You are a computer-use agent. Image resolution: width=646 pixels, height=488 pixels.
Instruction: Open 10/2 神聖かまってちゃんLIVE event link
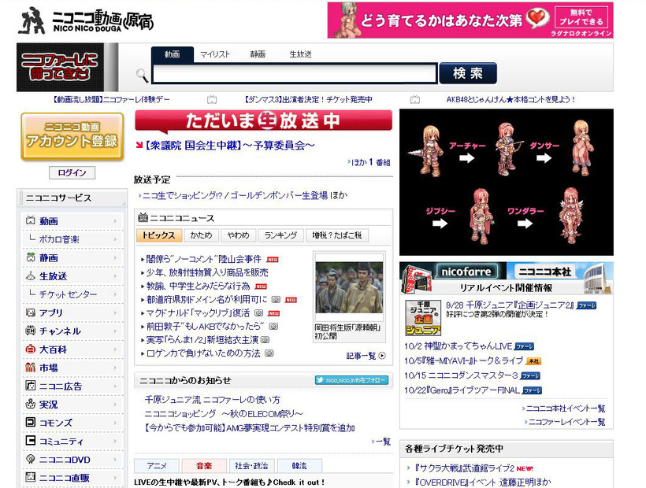459,346
